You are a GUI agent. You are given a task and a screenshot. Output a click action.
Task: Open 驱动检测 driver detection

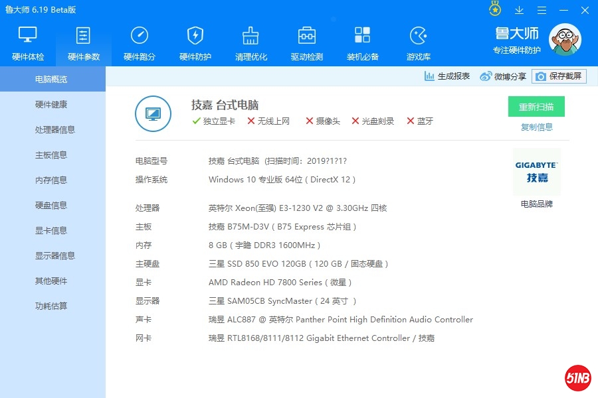click(x=307, y=43)
